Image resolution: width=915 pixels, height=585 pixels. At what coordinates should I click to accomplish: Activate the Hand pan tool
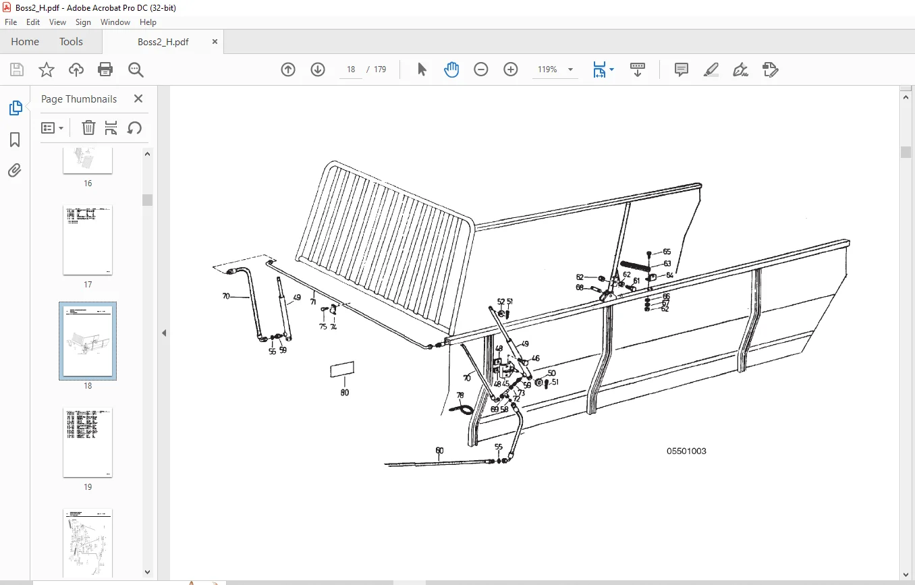tap(451, 69)
